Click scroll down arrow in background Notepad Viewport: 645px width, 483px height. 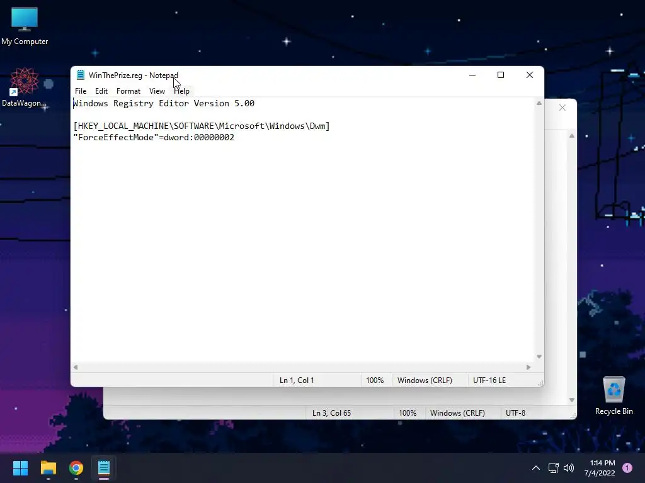(572, 400)
